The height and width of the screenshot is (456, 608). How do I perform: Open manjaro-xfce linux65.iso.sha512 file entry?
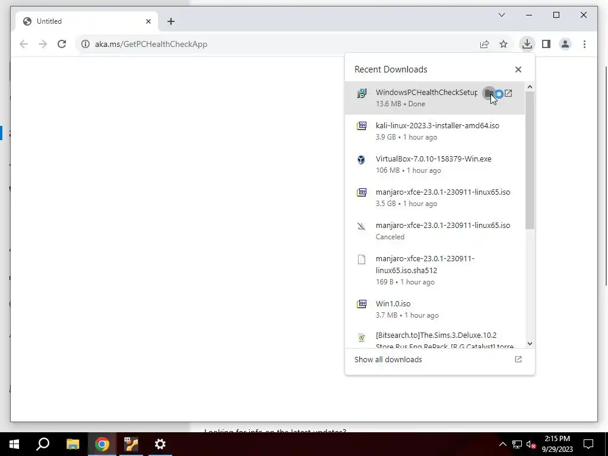pyautogui.click(x=435, y=270)
